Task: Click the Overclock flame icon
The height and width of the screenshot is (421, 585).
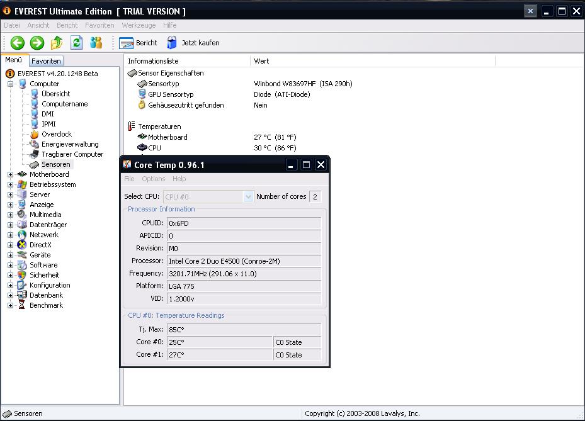Action: pos(35,134)
